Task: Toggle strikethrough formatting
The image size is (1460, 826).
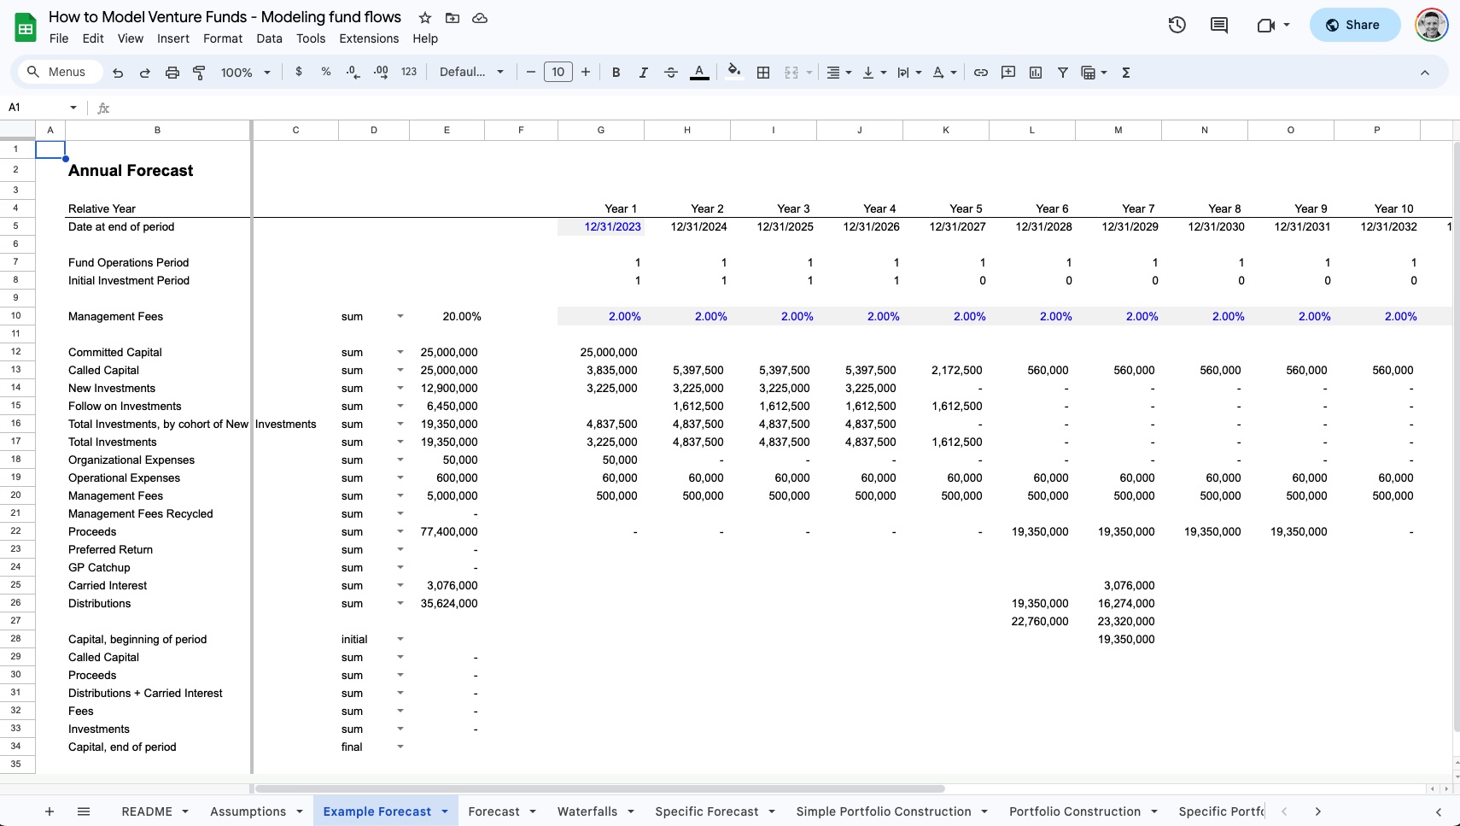Action: click(x=671, y=73)
